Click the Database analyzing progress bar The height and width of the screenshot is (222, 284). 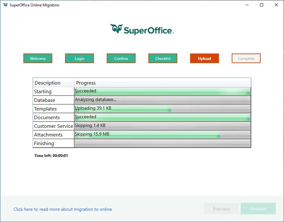(162, 100)
